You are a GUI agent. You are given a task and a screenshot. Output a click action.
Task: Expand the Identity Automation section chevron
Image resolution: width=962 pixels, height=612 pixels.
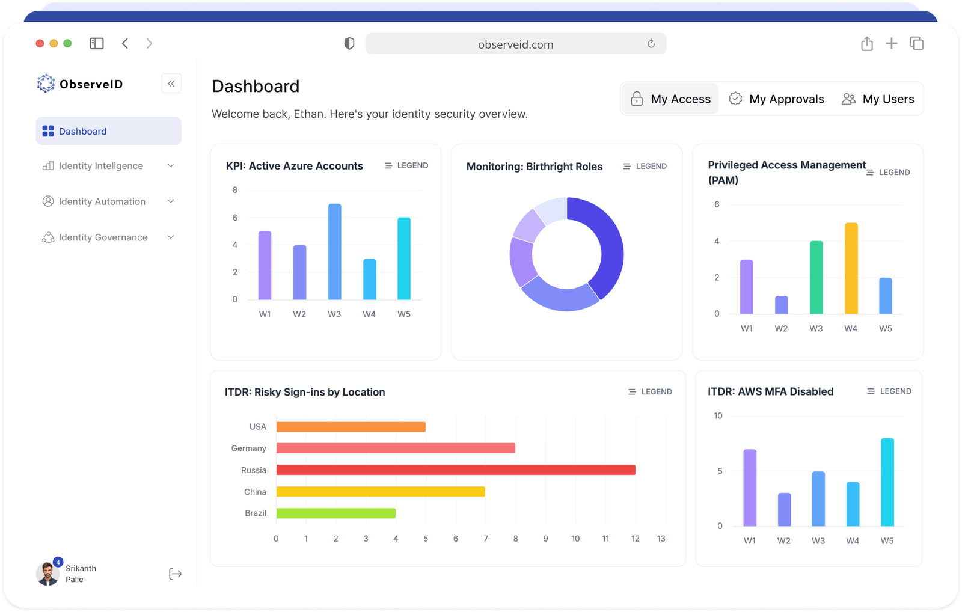171,201
